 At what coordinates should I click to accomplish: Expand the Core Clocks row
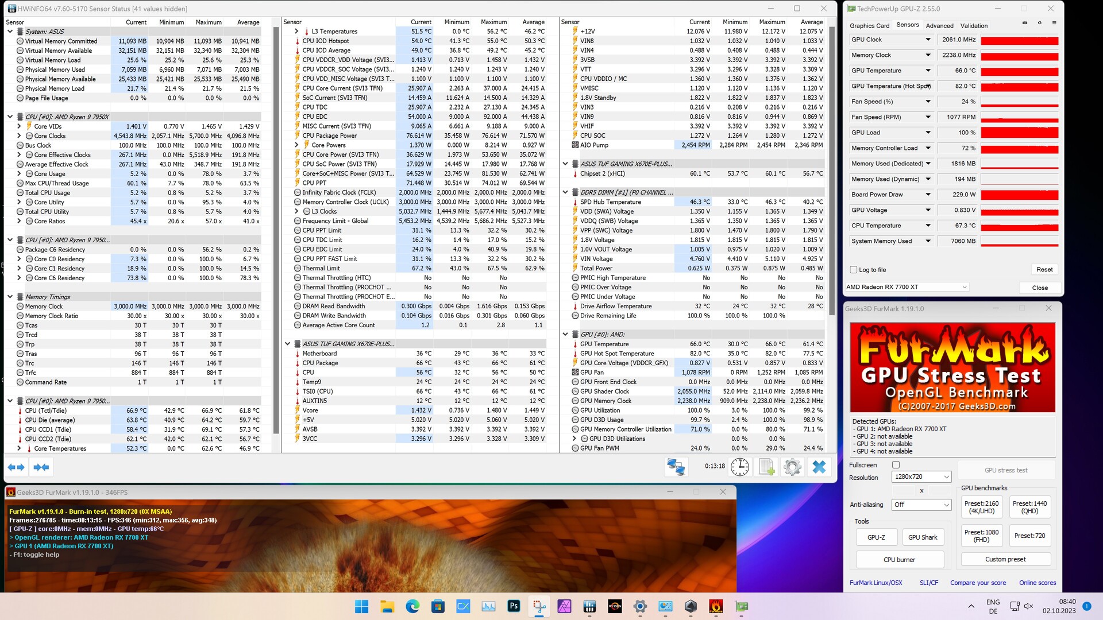pyautogui.click(x=19, y=136)
